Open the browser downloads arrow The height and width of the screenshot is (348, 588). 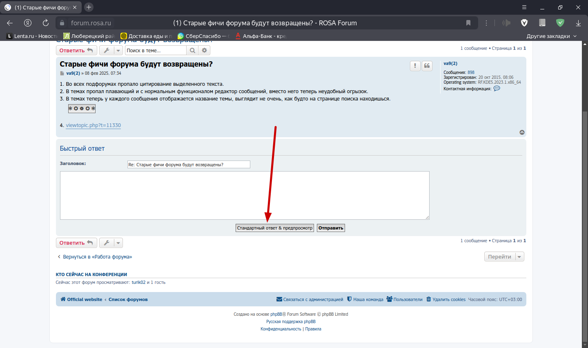click(578, 23)
